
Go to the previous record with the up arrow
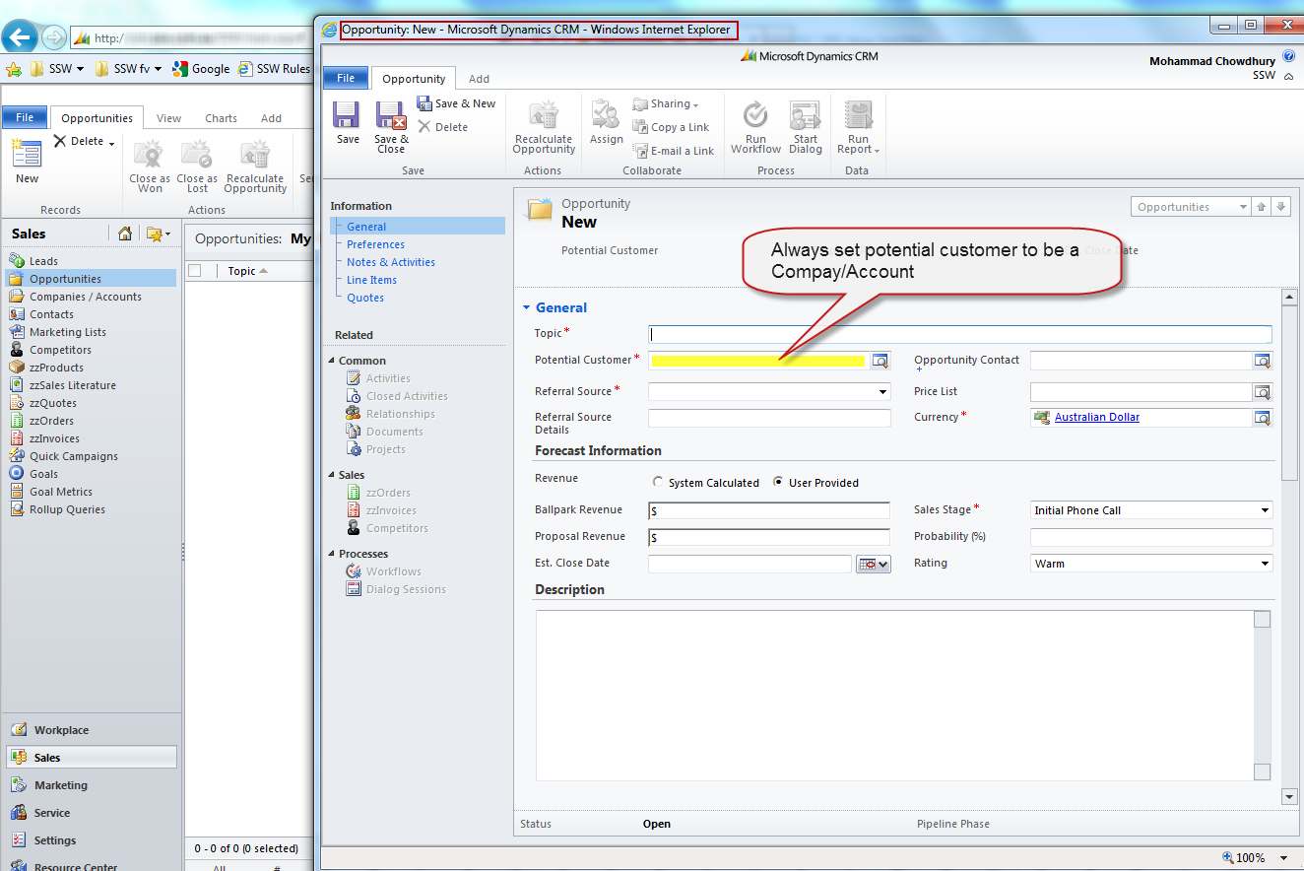point(1262,207)
